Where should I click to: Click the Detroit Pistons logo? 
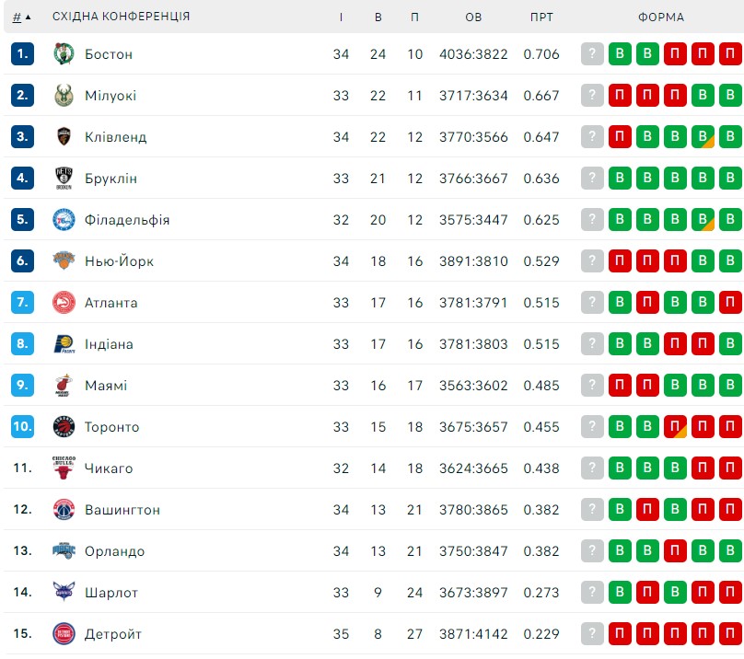tap(64, 633)
